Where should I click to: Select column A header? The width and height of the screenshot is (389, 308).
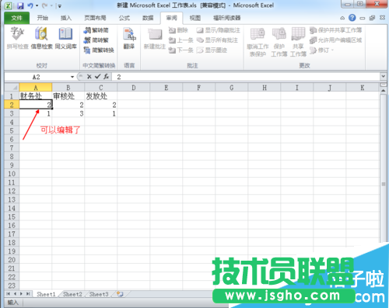coord(36,88)
